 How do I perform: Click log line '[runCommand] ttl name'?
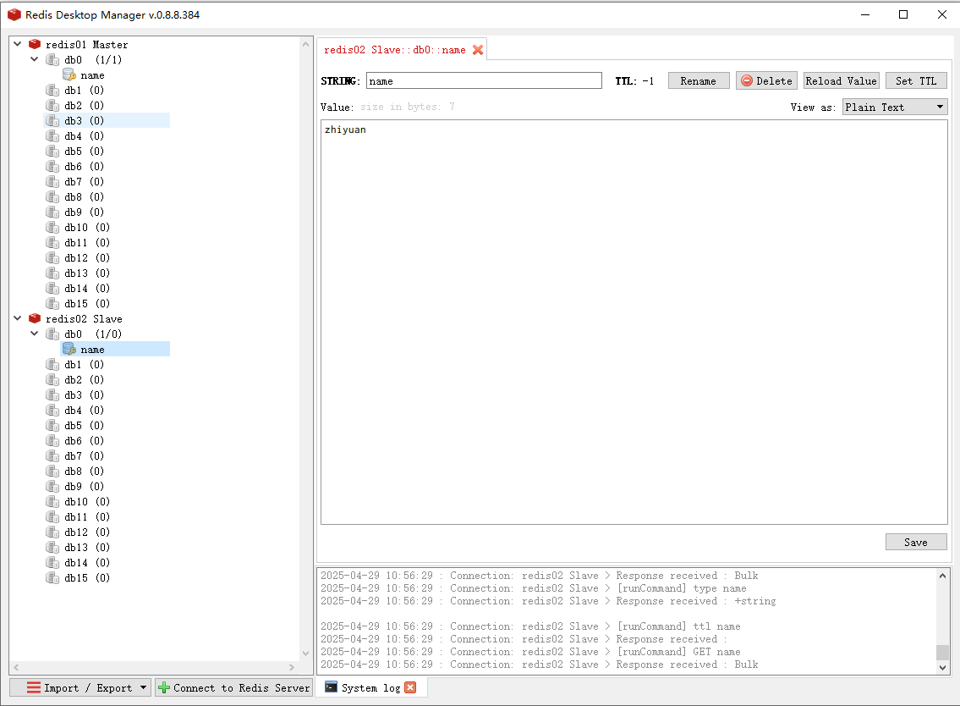click(531, 626)
